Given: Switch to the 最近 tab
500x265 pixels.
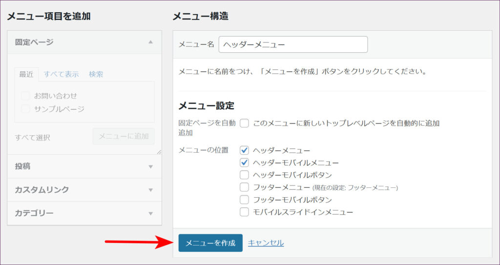Looking at the screenshot, I should 26,74.
